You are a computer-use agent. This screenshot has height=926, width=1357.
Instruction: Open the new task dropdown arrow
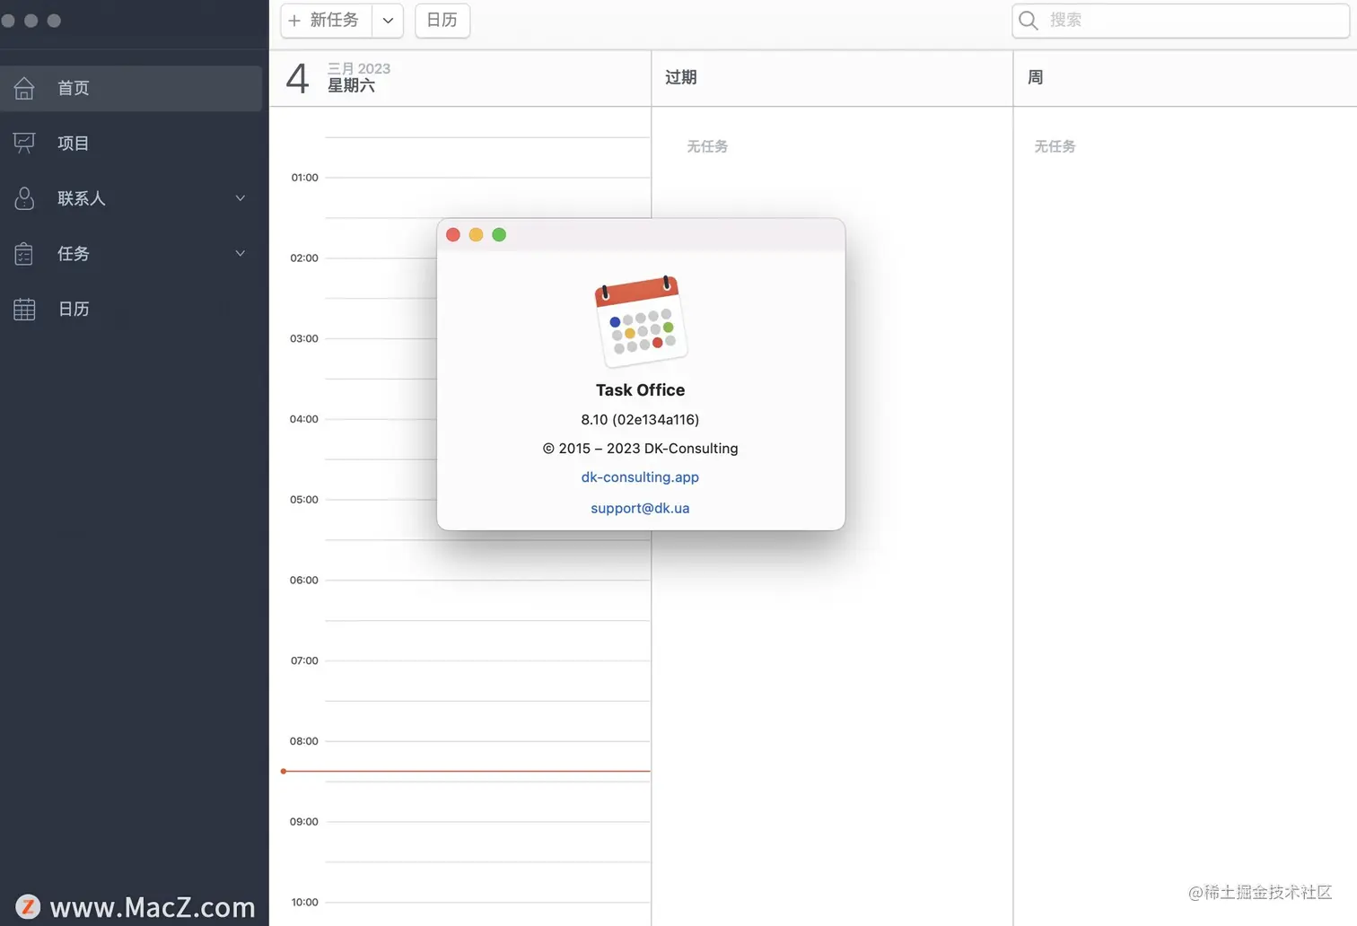click(x=388, y=21)
